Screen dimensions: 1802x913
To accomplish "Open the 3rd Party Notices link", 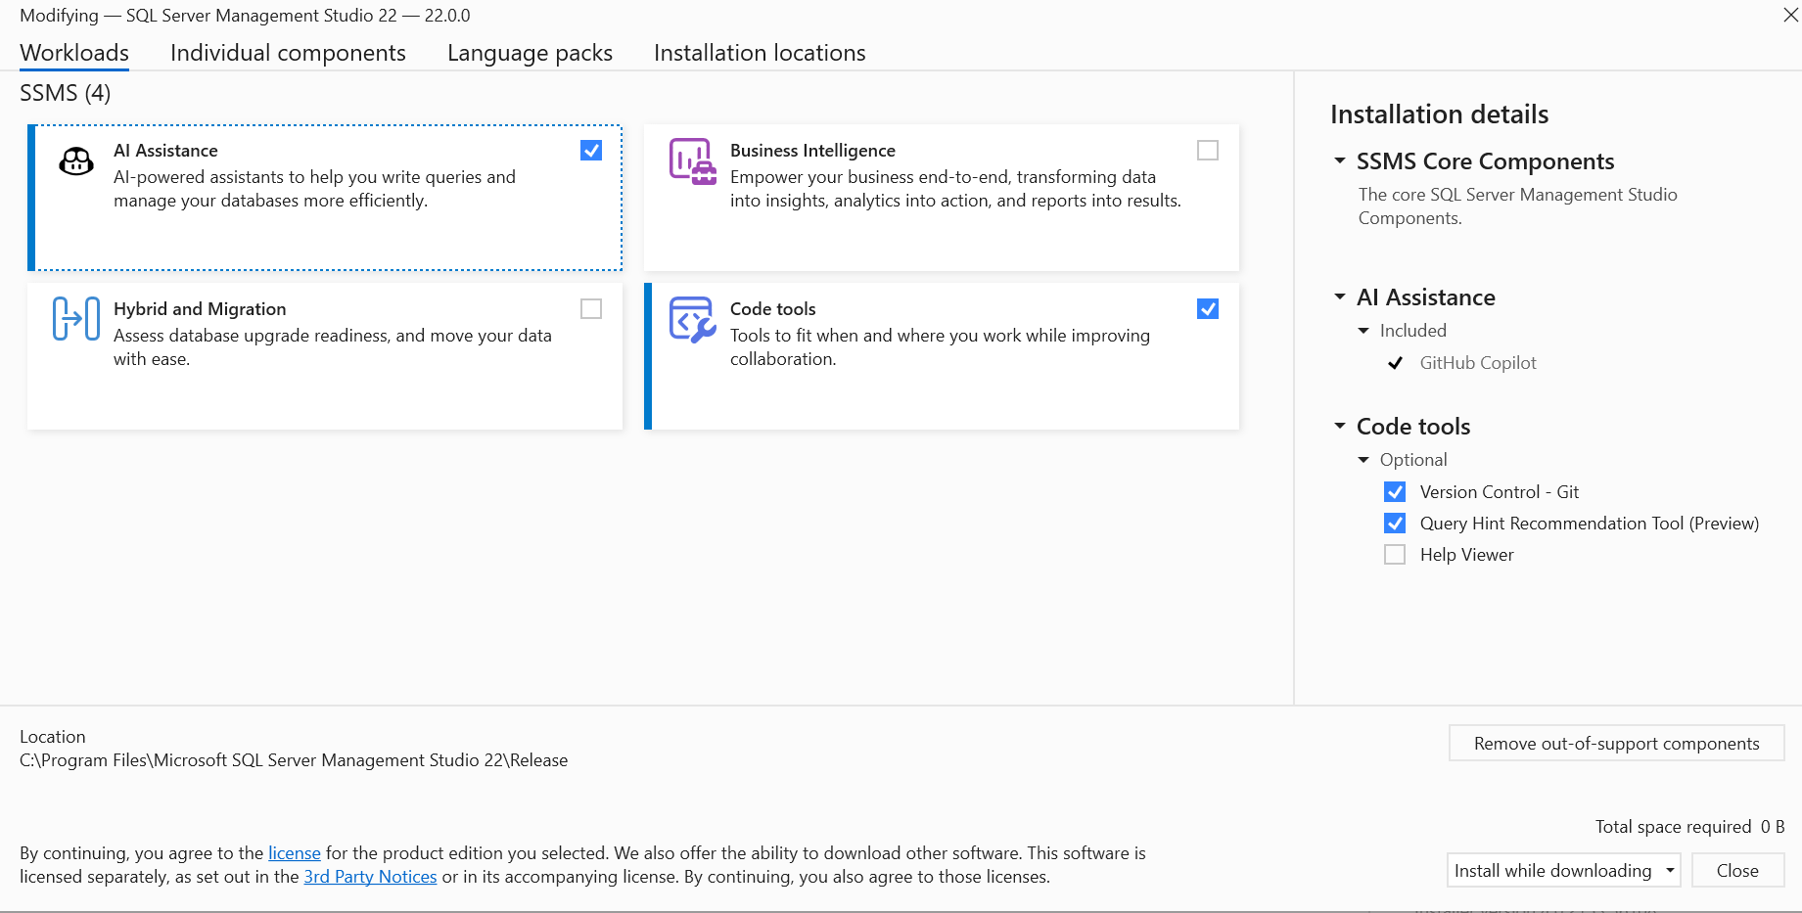I will click(x=370, y=877).
